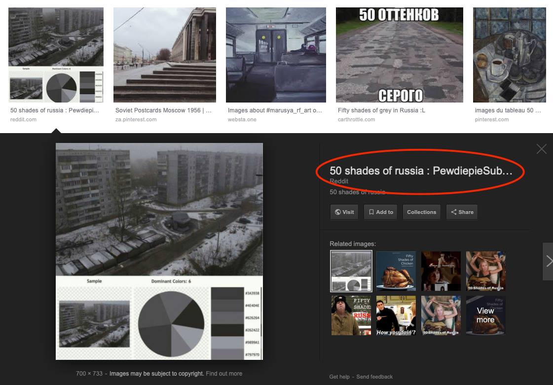Open the Get help link

(339, 377)
